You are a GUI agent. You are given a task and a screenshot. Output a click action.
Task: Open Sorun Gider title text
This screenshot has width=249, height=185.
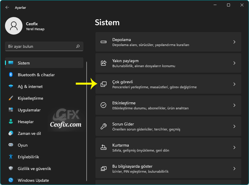tap(123, 124)
